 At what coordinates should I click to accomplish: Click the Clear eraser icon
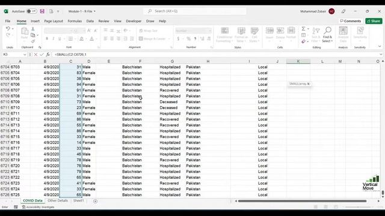click(303, 41)
